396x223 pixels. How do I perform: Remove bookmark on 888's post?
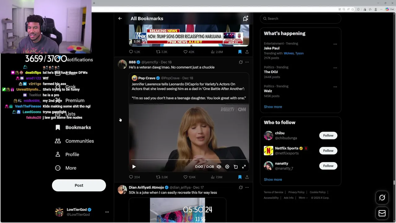tap(240, 177)
